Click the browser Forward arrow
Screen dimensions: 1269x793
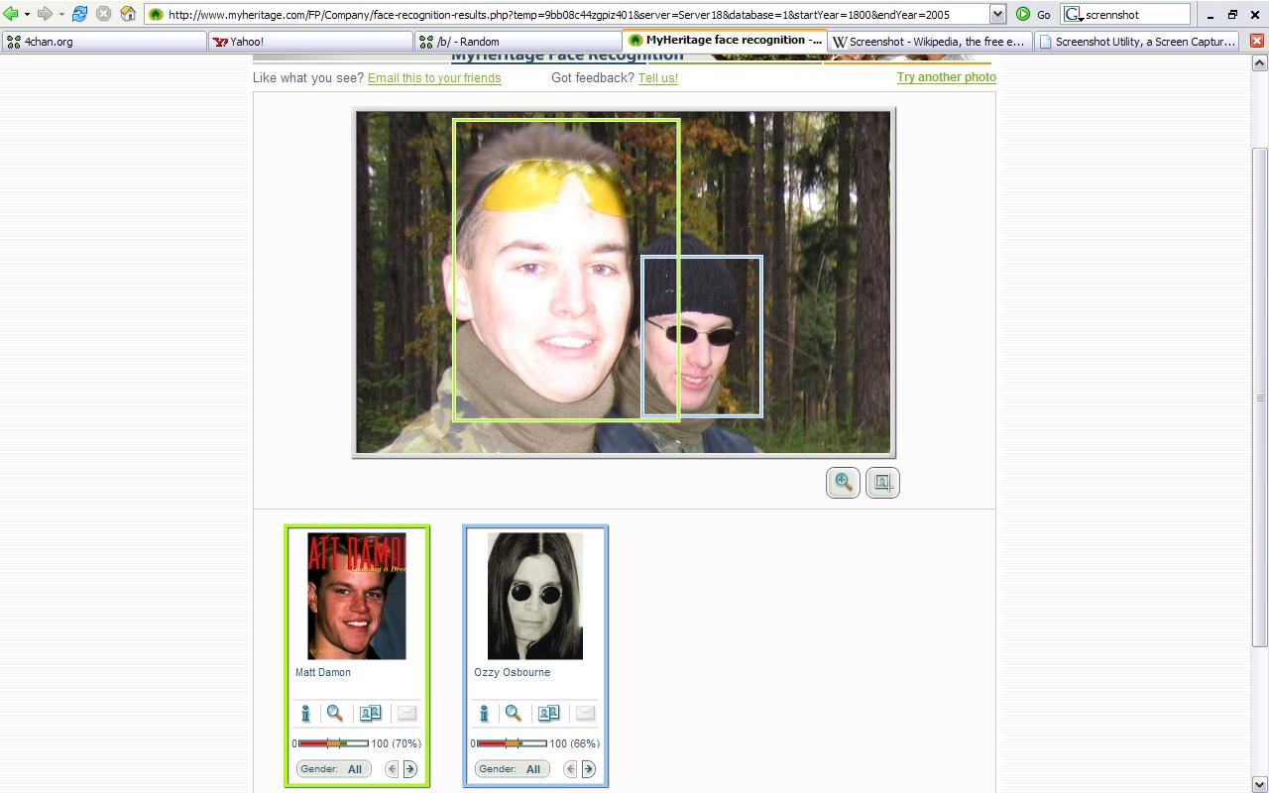tap(44, 14)
